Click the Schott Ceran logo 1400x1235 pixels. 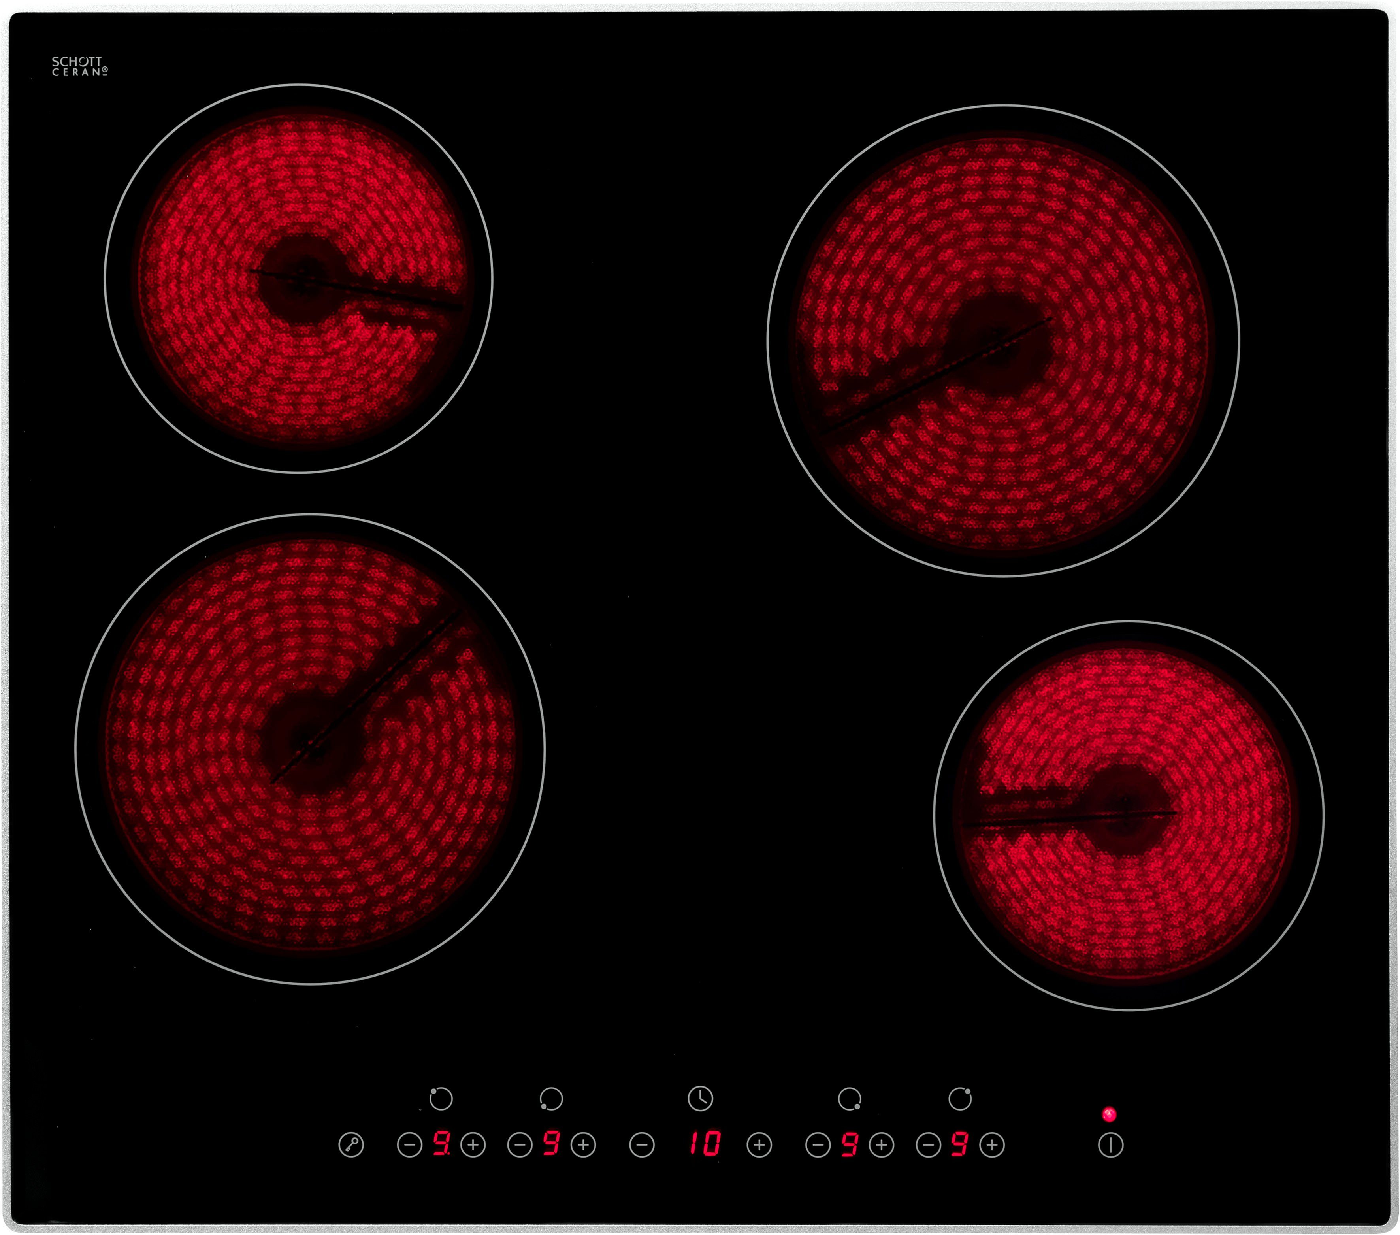(x=79, y=66)
